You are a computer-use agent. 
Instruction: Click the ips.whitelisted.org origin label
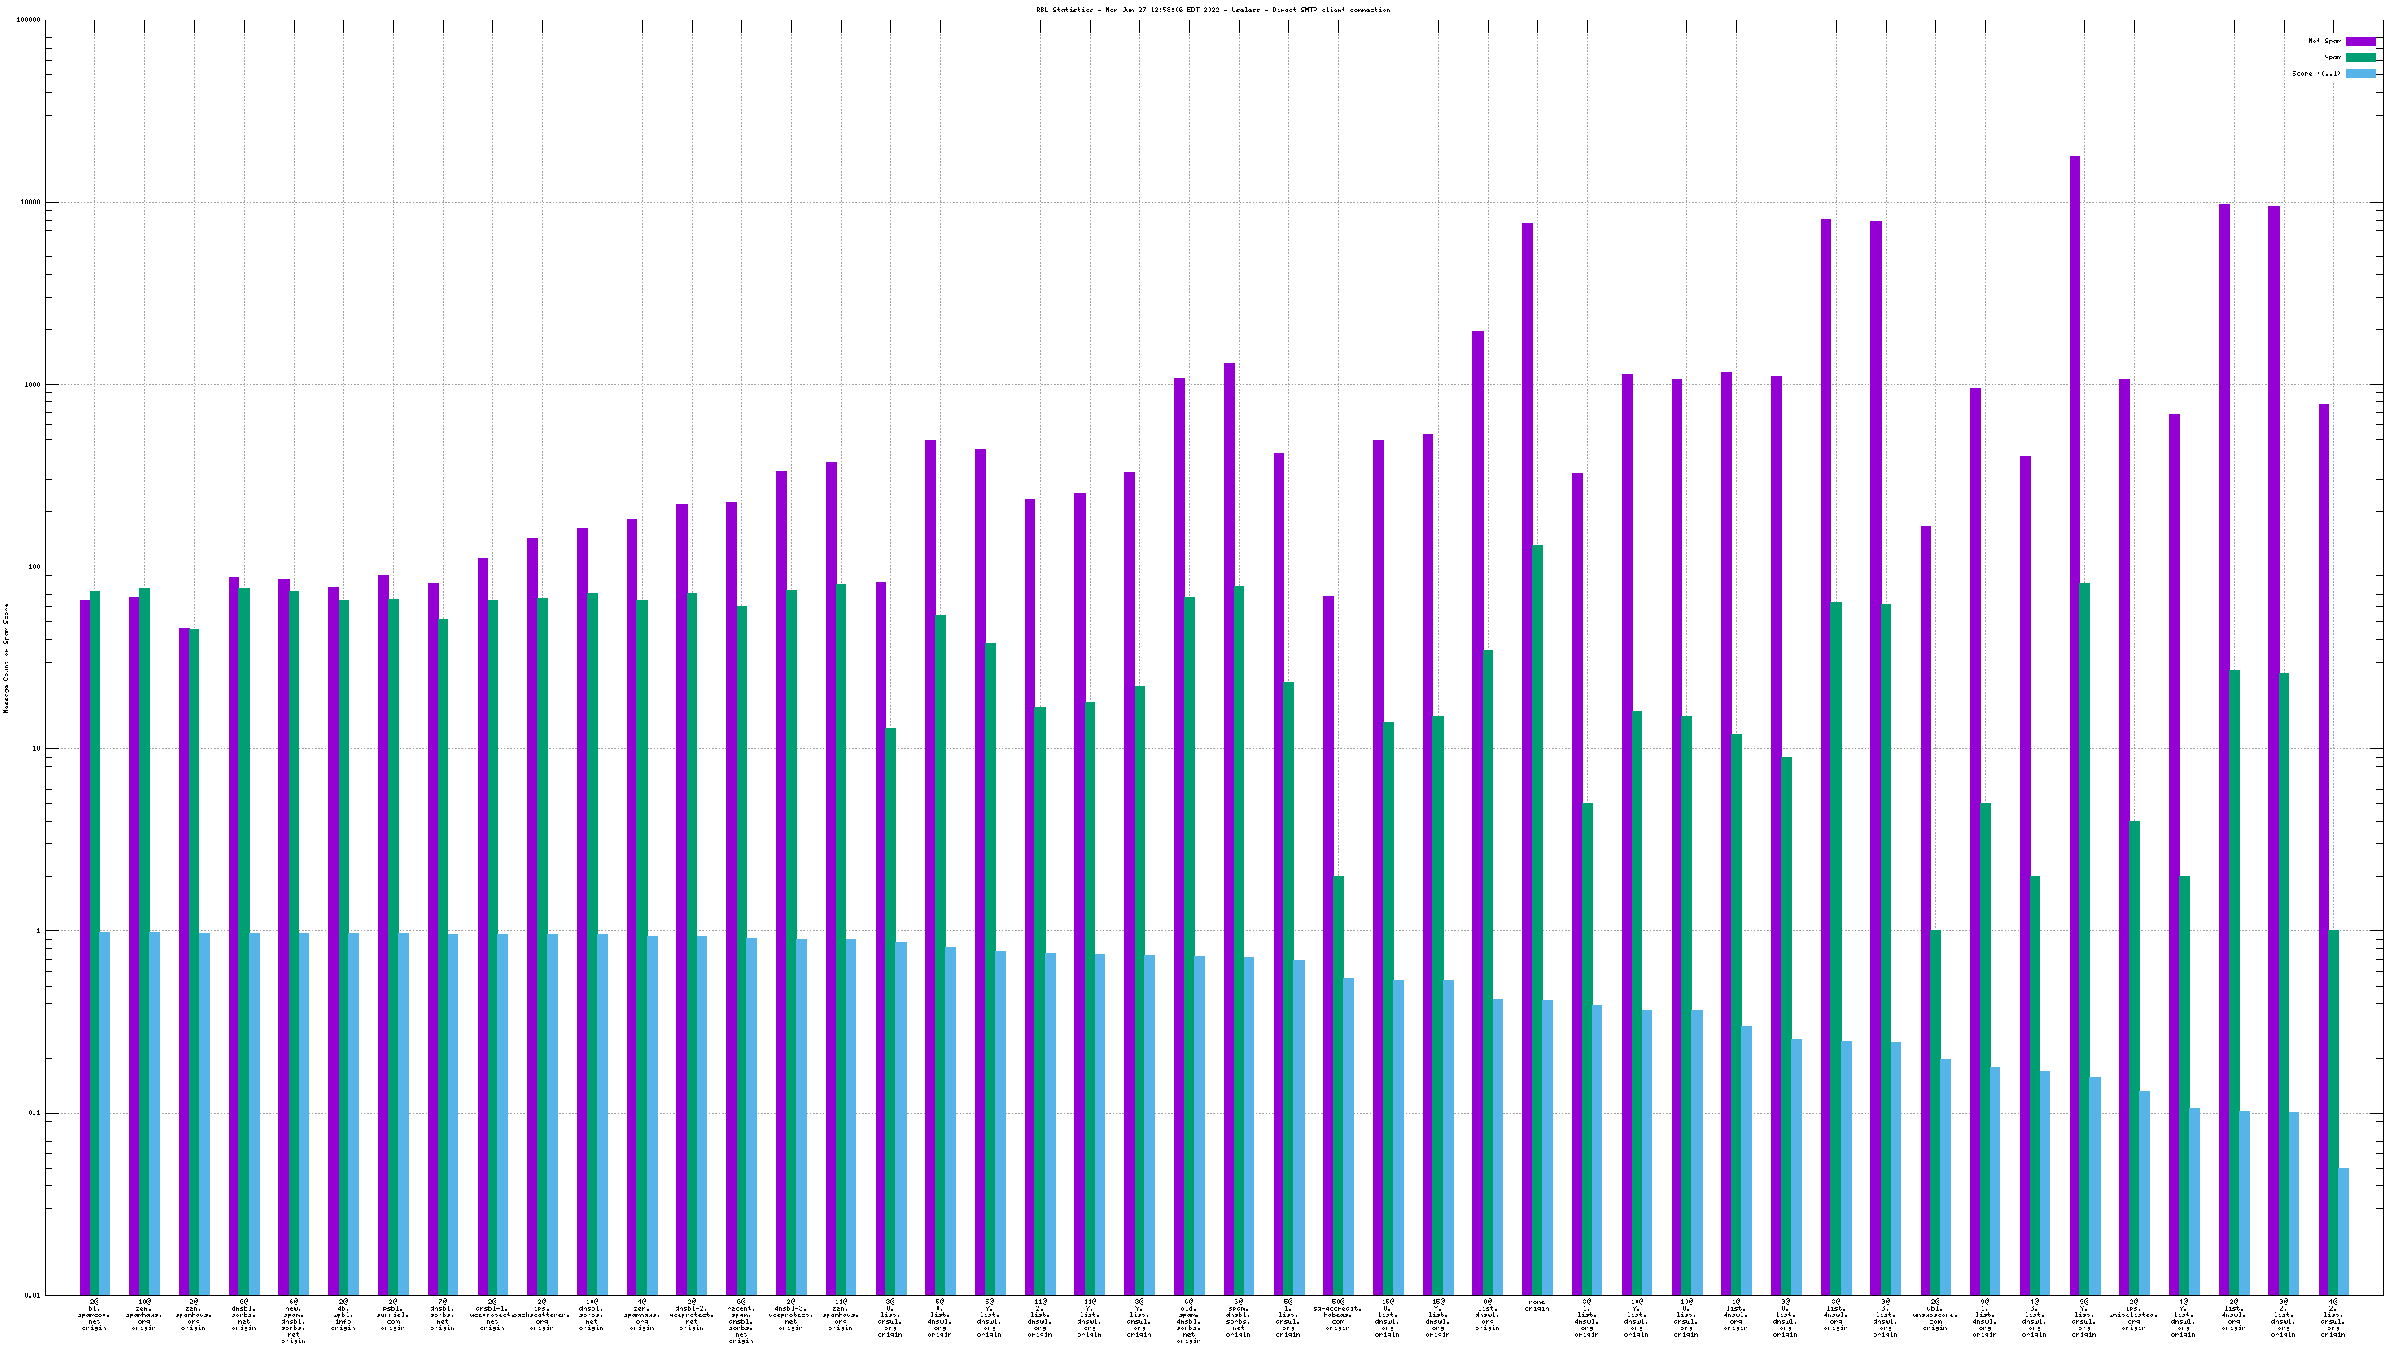[x=2134, y=1315]
